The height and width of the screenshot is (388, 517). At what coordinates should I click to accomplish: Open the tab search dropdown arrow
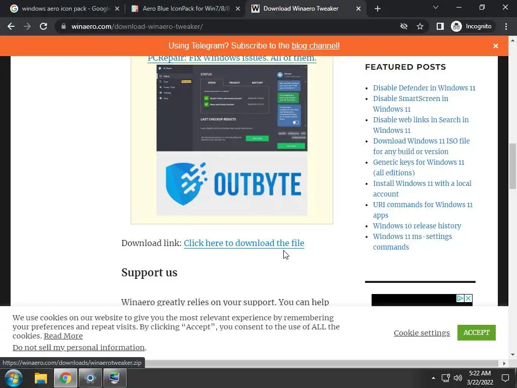pyautogui.click(x=436, y=7)
